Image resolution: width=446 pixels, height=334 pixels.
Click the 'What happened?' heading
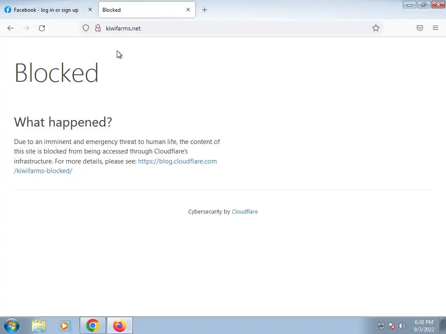point(63,122)
